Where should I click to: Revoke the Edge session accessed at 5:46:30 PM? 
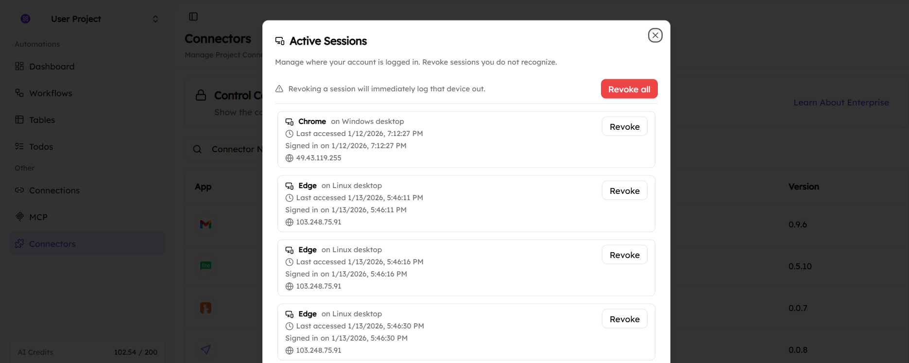coord(624,319)
